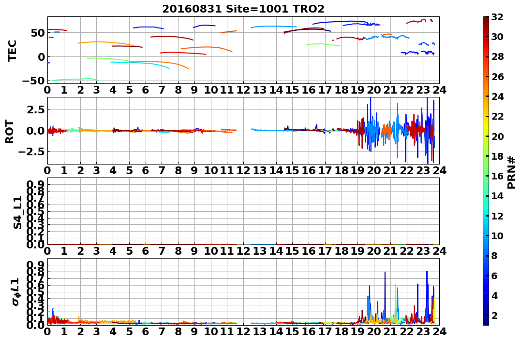Viewport: 521px width, 342px height.
Task: Click colorbar tick label 8
Action: (x=495, y=256)
